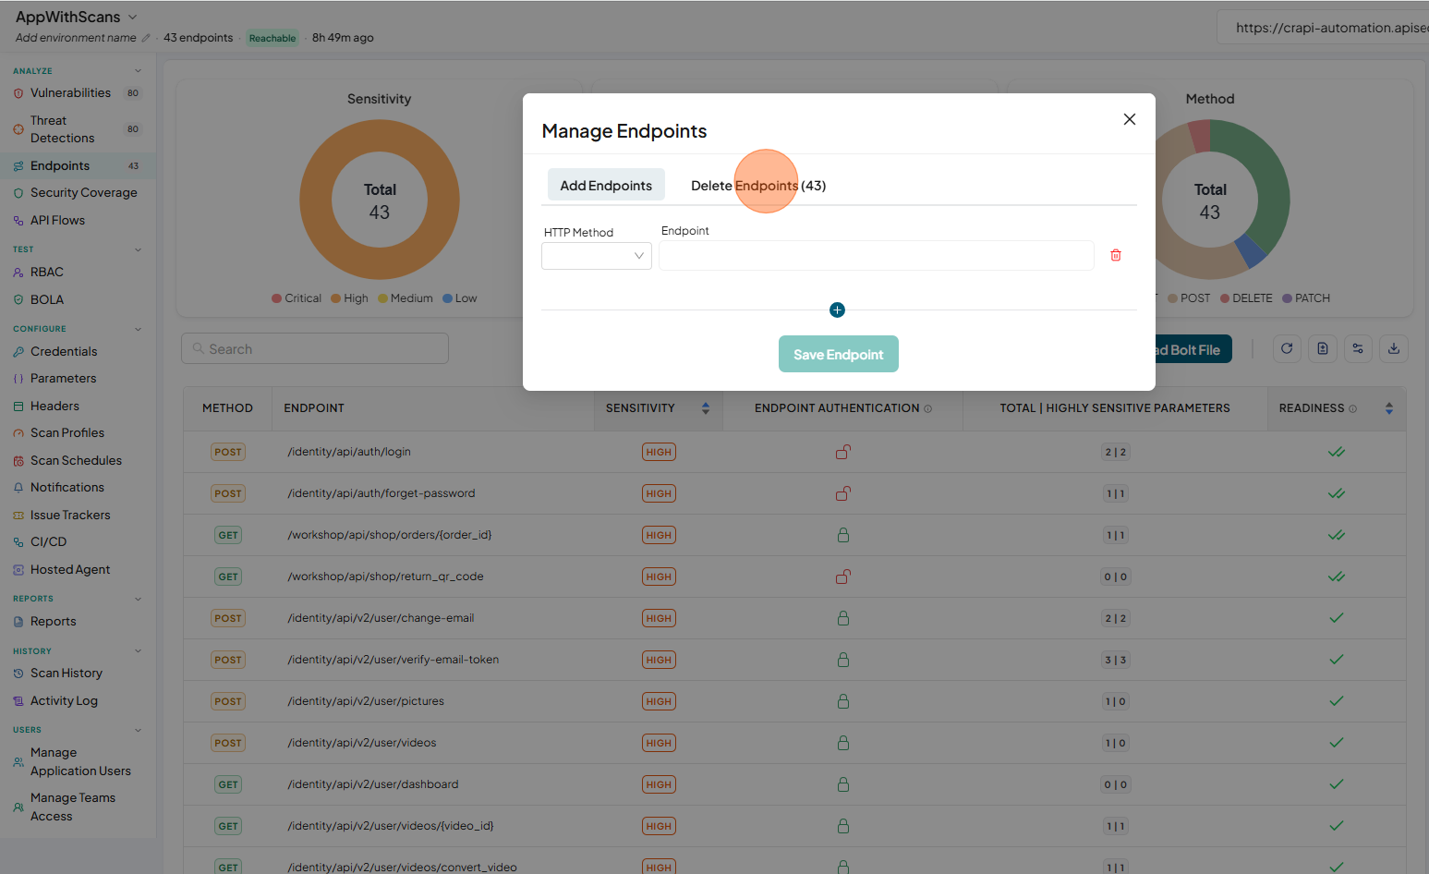Switch to Delete Endpoints (43) tab

tap(758, 186)
